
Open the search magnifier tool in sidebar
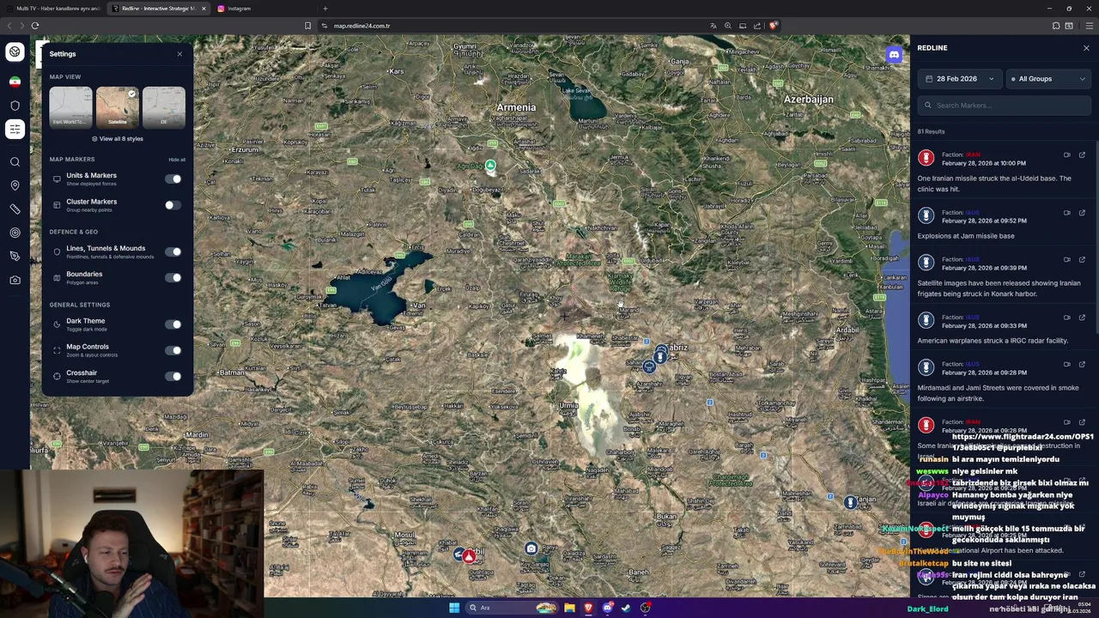(x=15, y=161)
